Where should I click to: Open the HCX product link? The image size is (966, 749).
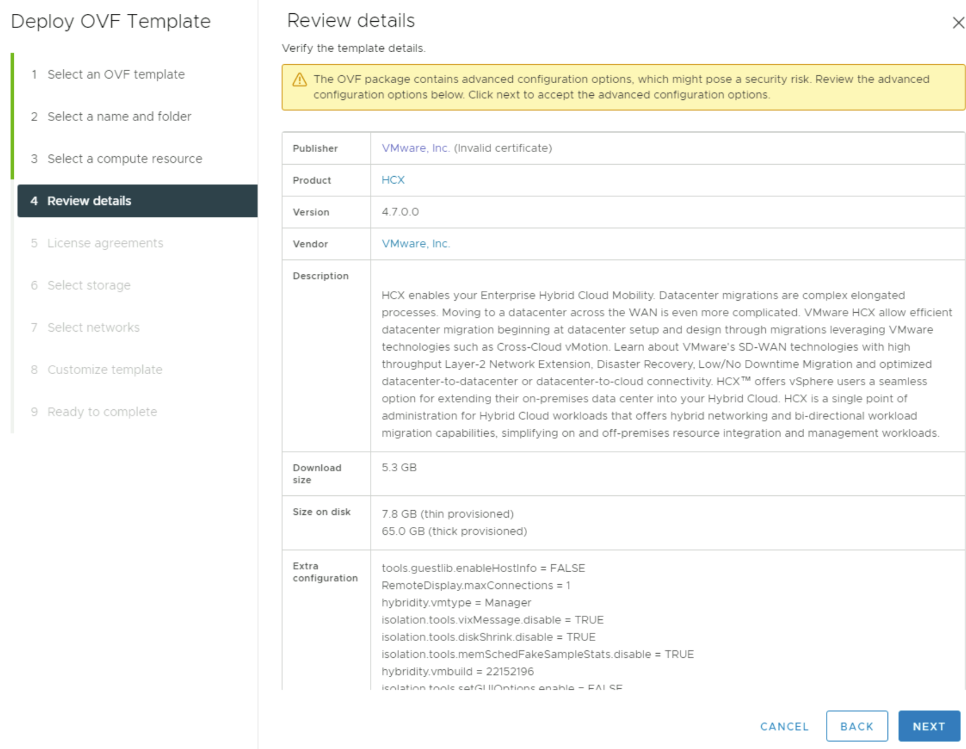point(394,180)
